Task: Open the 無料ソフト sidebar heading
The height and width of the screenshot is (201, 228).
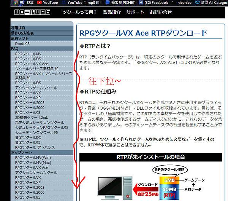Action: click(x=42, y=38)
